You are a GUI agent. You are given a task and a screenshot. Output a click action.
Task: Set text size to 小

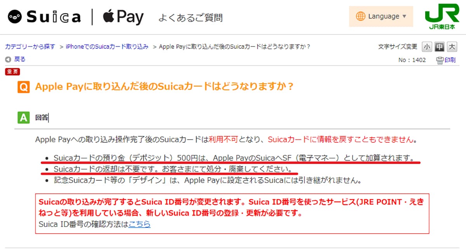point(427,47)
